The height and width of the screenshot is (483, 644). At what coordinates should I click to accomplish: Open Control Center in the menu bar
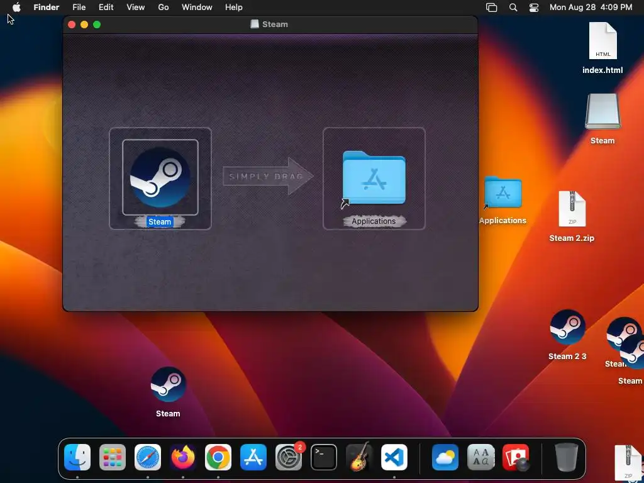(534, 8)
